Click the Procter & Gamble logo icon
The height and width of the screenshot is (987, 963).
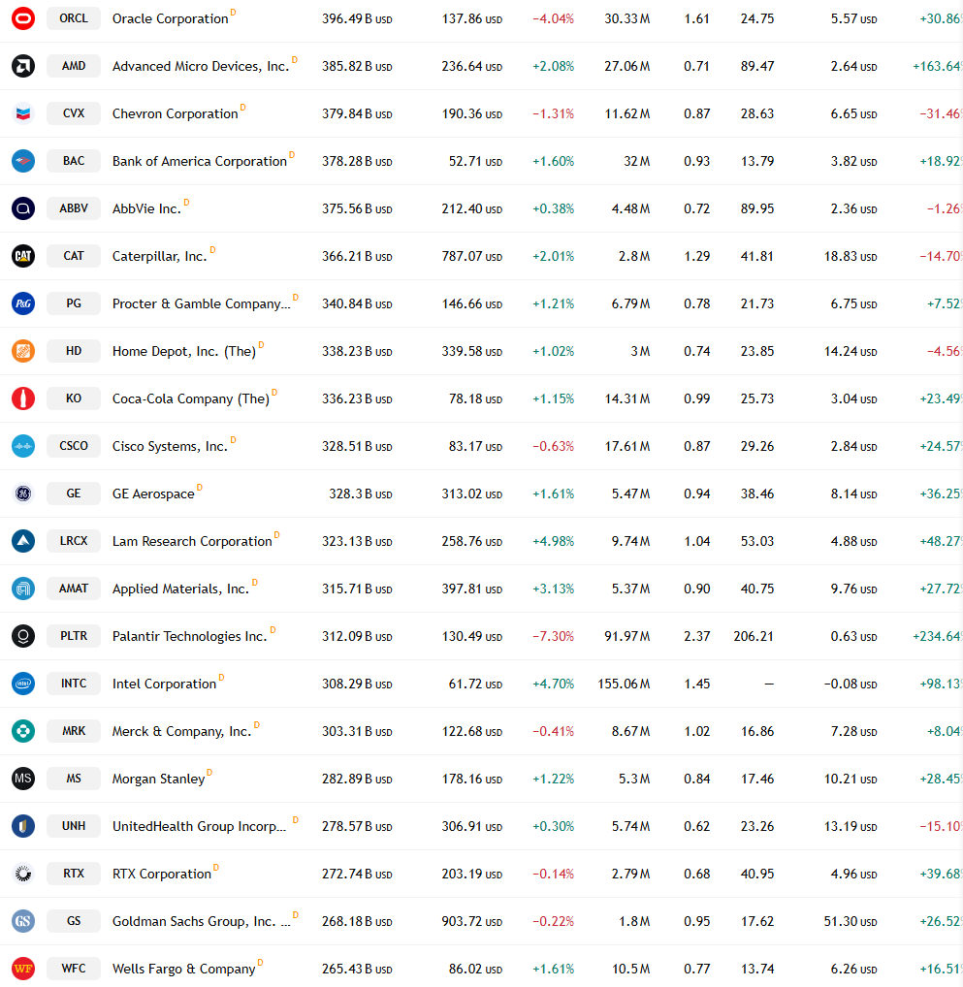pos(23,303)
